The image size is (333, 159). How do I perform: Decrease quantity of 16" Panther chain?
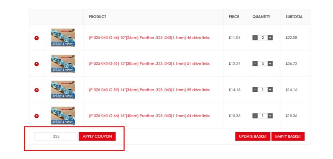255,116
